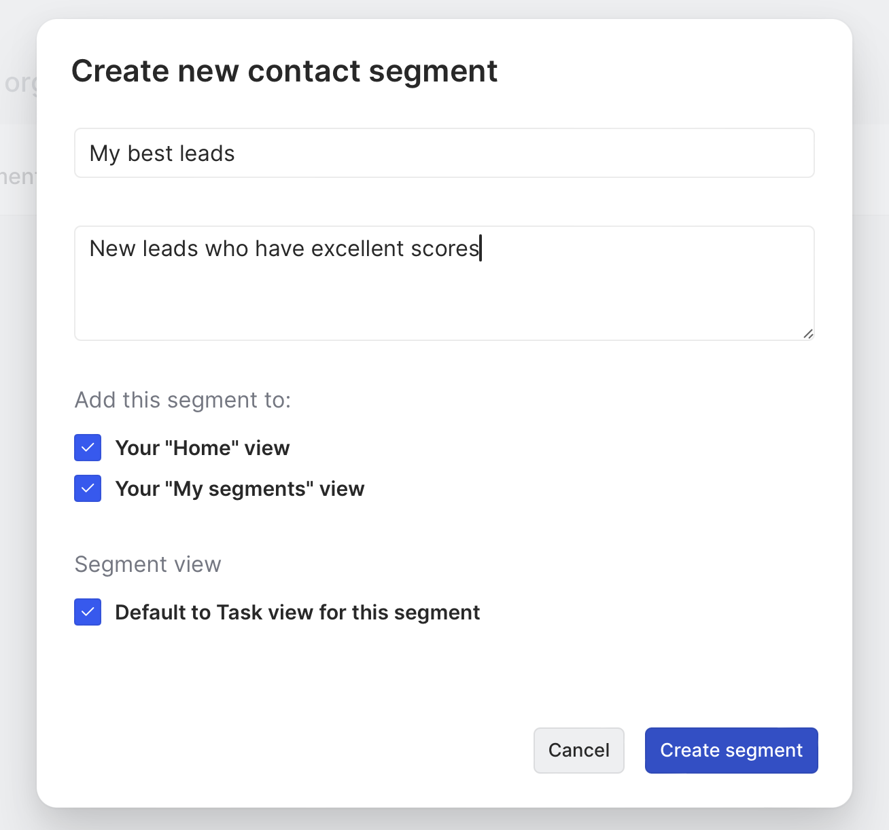Click the "Segment view" section heading
This screenshot has width=889, height=830.
click(147, 564)
